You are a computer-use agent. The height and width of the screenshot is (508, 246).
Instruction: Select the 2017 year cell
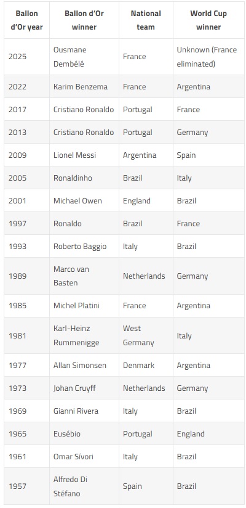pyautogui.click(x=26, y=110)
